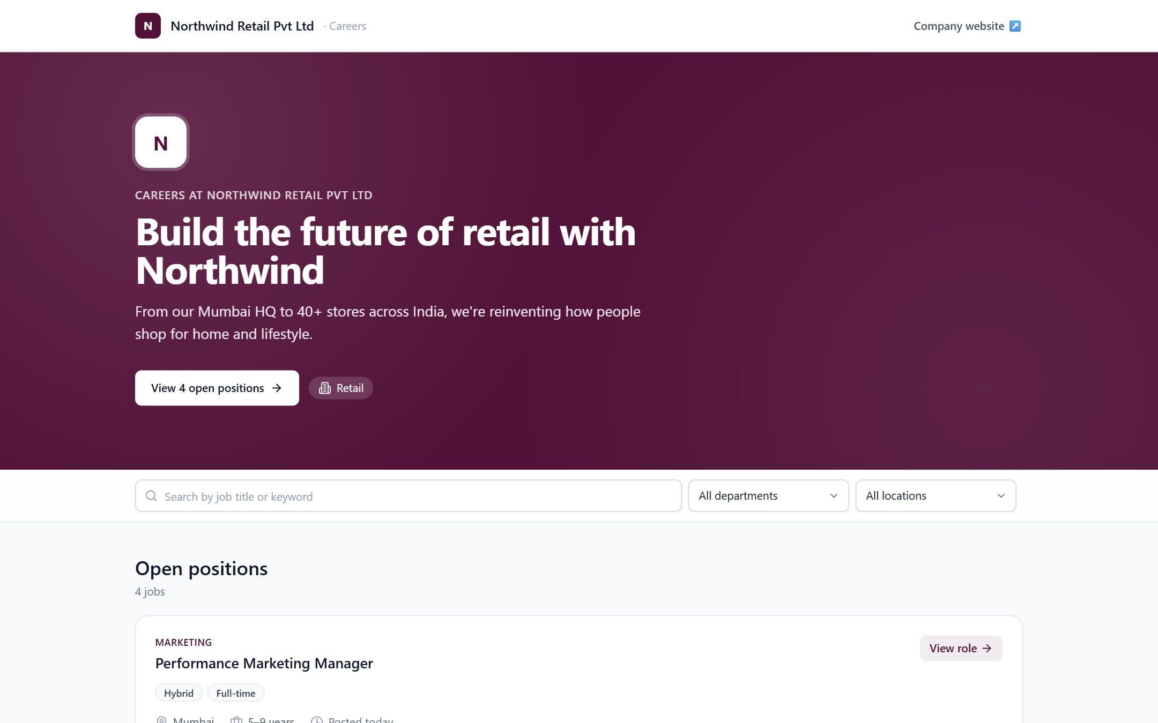Focus the job title or keyword search field
The image size is (1158, 723).
click(408, 496)
